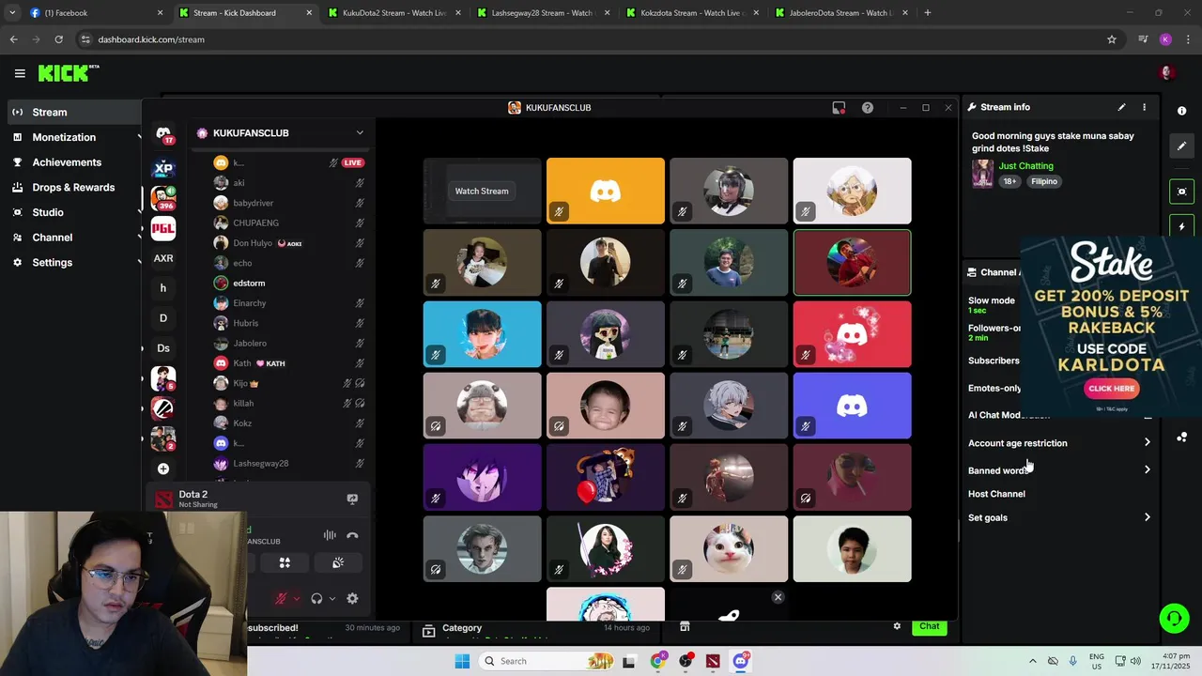Open headphone output options arrow
Screen dimensions: 1202x676
pyautogui.click(x=332, y=599)
